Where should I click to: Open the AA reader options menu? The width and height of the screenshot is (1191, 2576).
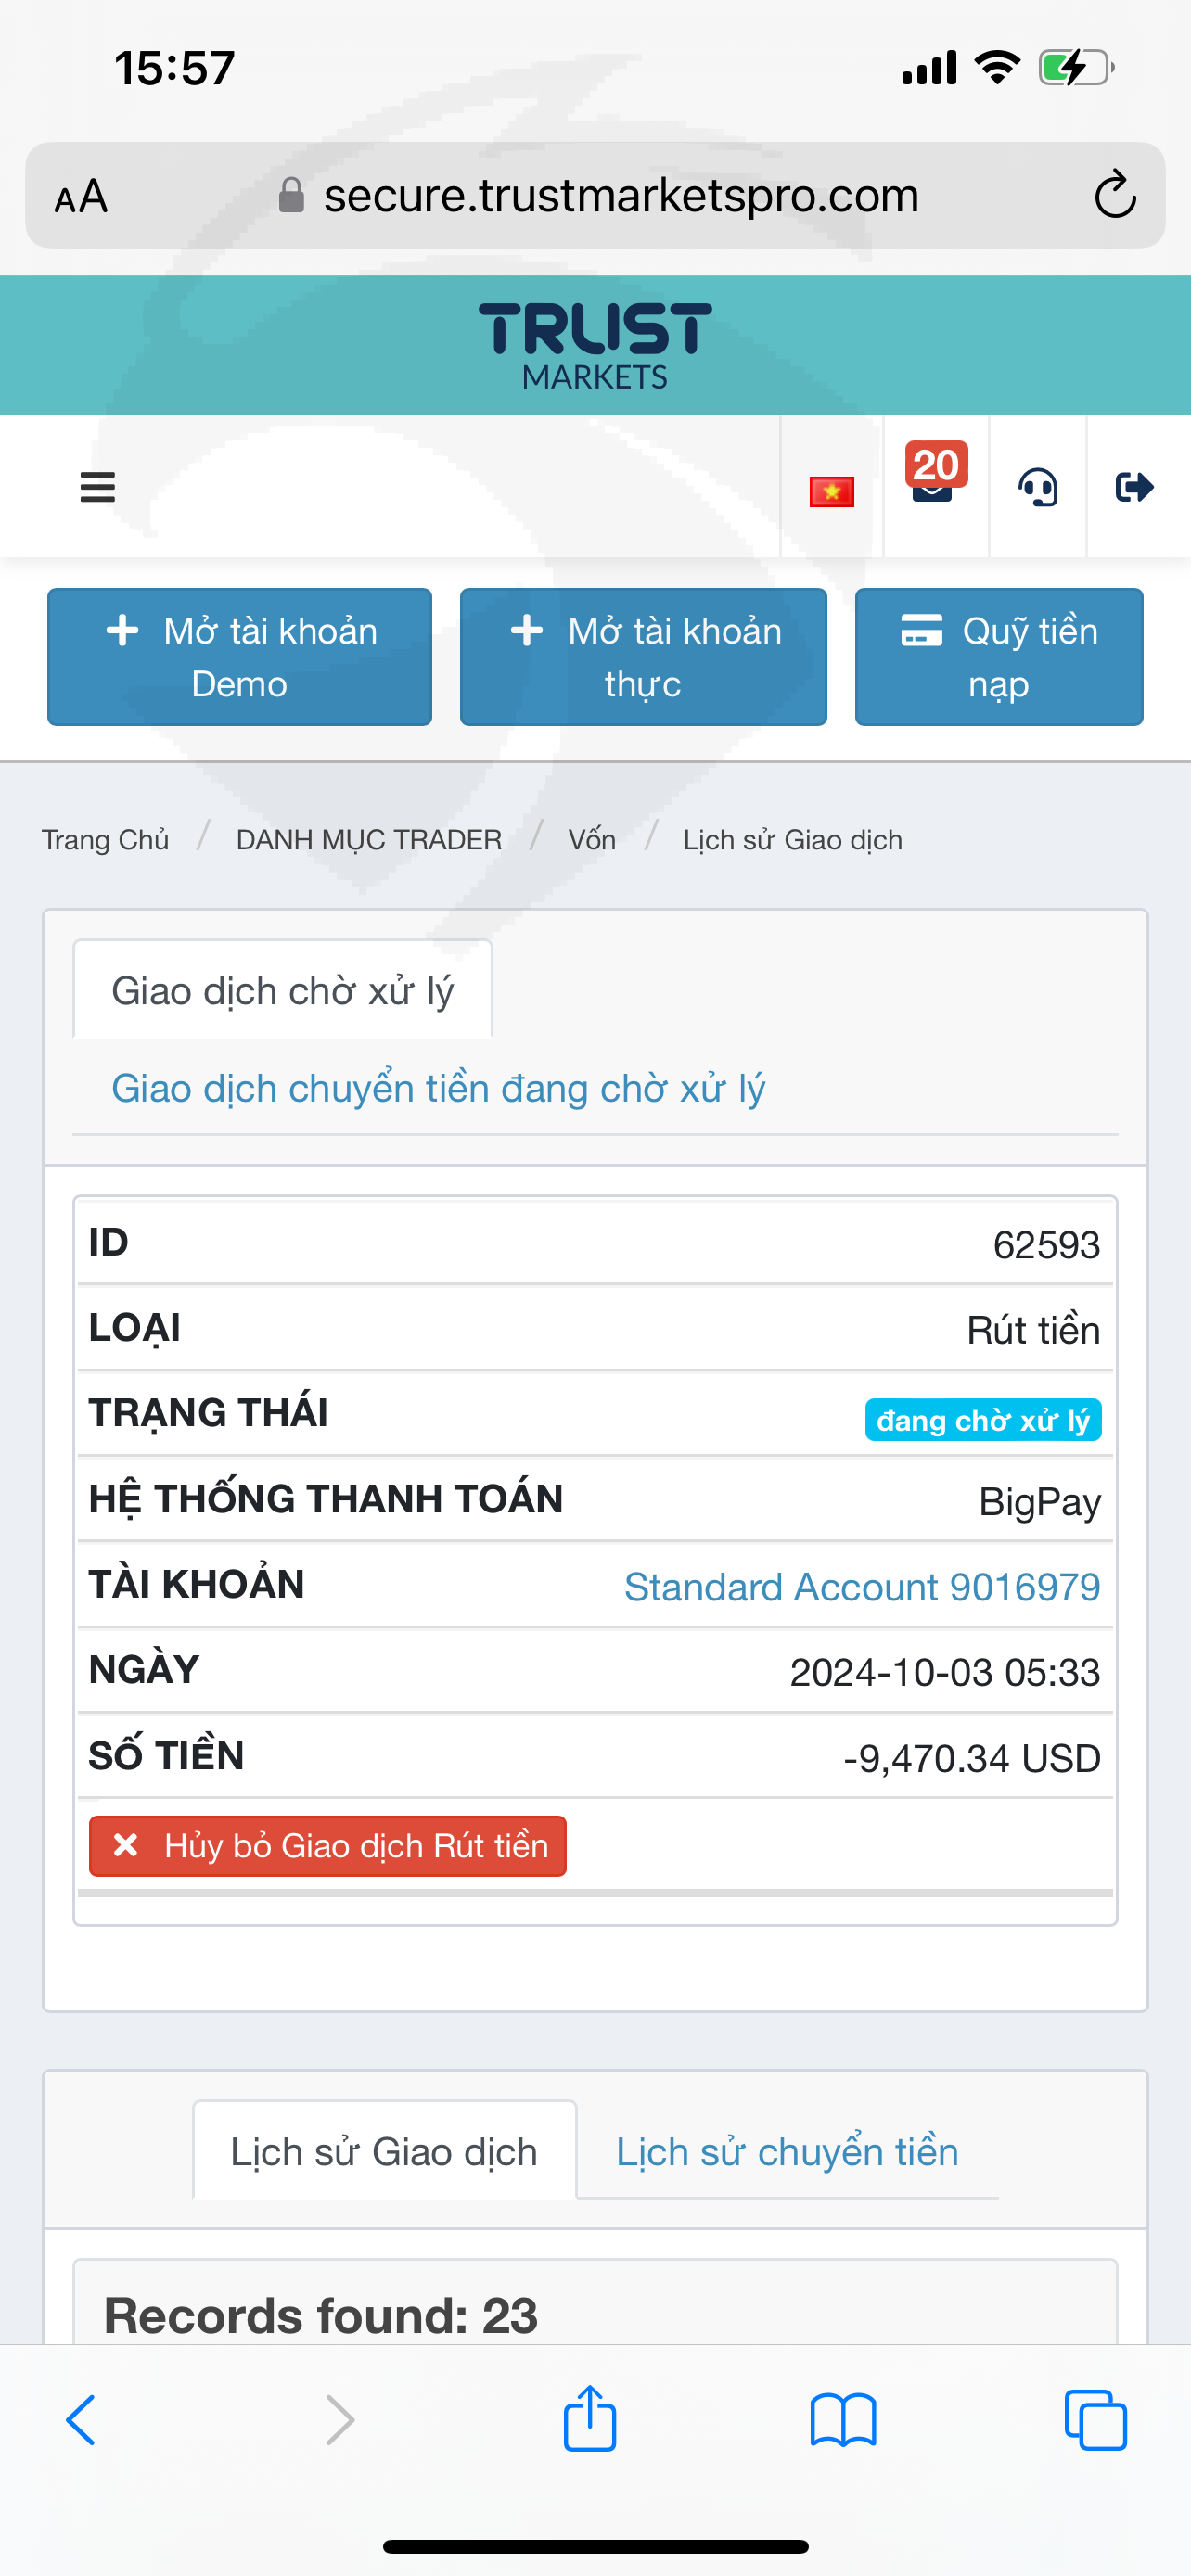click(x=81, y=196)
